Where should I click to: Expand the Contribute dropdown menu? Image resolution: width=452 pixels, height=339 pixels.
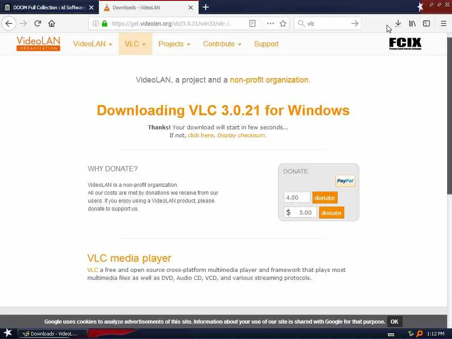(x=222, y=44)
